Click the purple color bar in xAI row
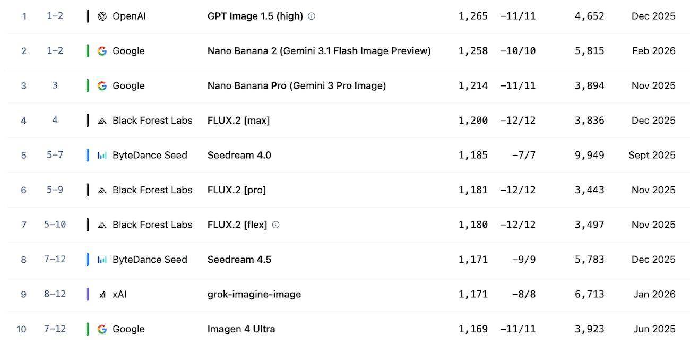Viewport: 690px width, 344px height. point(88,294)
